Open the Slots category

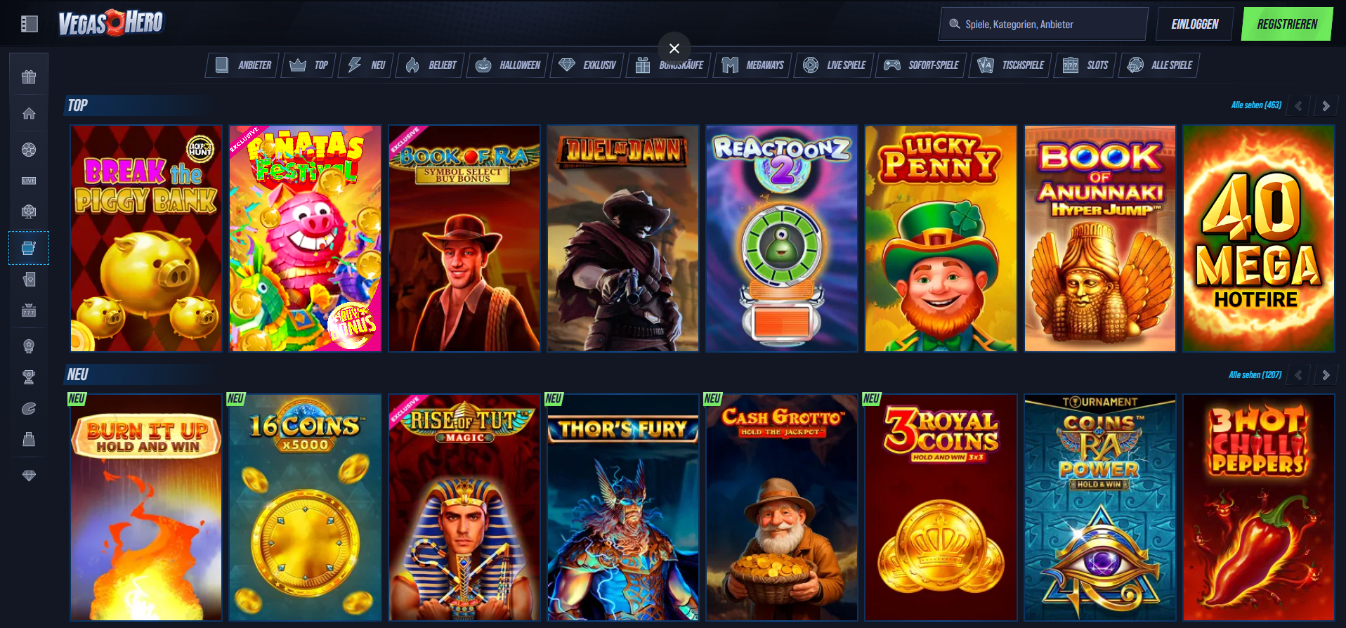pyautogui.click(x=1085, y=65)
